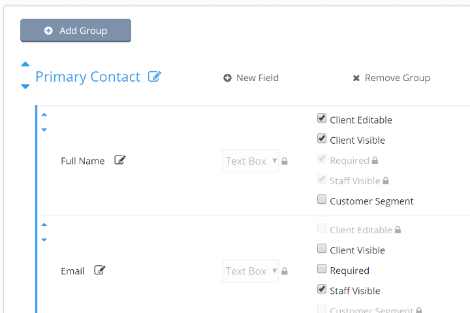Enable Client Visible for Email
The height and width of the screenshot is (313, 470).
[322, 248]
